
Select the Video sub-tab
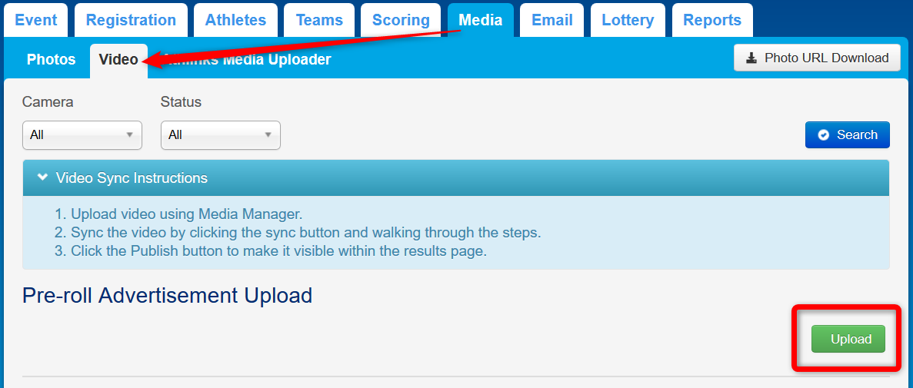pos(118,60)
